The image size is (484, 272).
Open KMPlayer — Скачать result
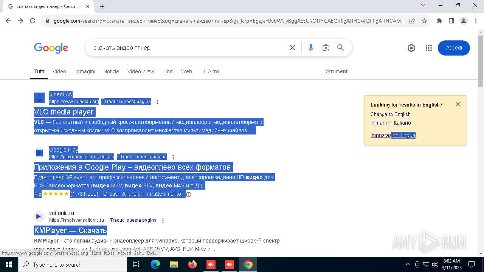pyautogui.click(x=71, y=230)
